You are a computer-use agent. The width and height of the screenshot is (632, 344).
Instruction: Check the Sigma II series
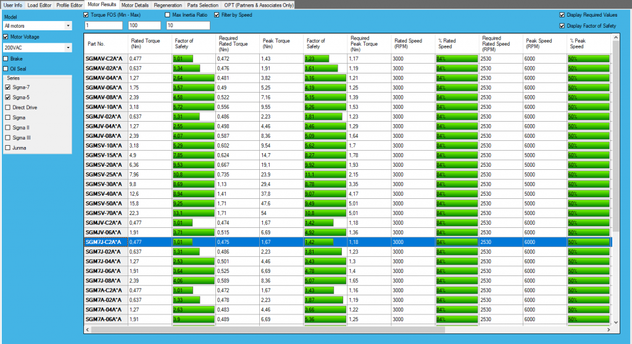7,127
